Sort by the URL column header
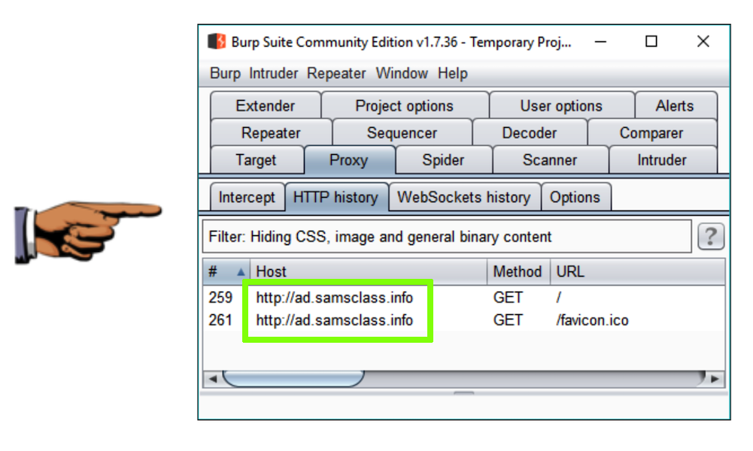 pos(637,272)
